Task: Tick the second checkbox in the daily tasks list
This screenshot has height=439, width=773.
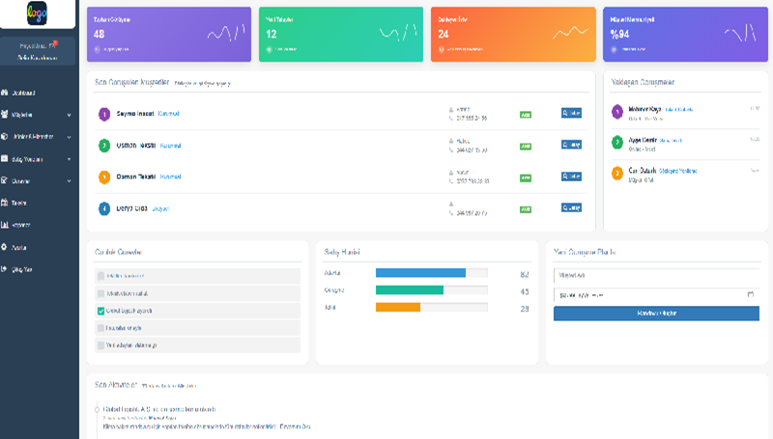Action: (x=101, y=293)
